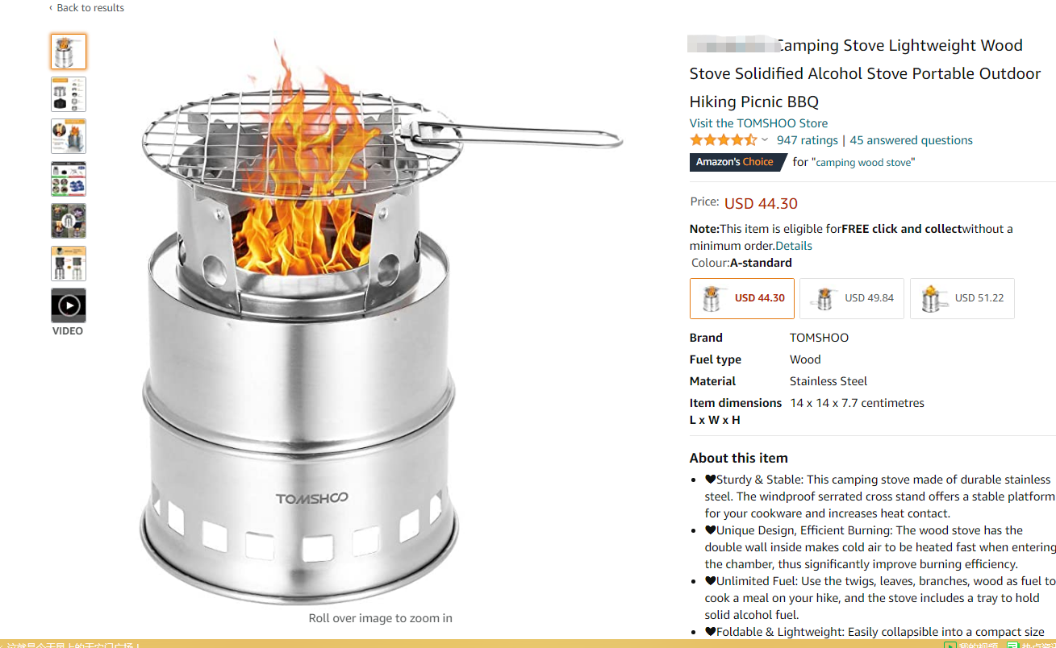Screen dimensions: 1056x648
Task: View the third thumbnail showing flame
Action: [69, 136]
